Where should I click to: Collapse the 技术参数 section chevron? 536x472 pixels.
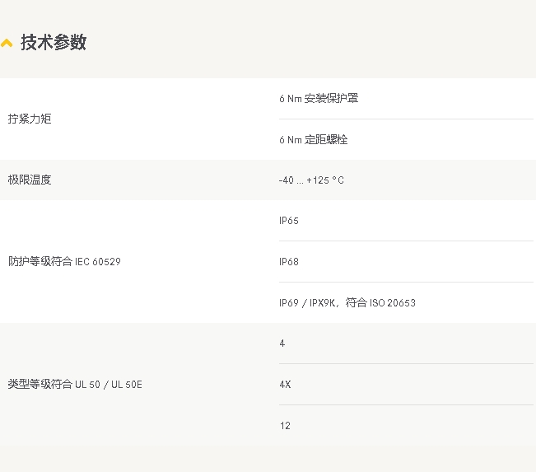7,44
